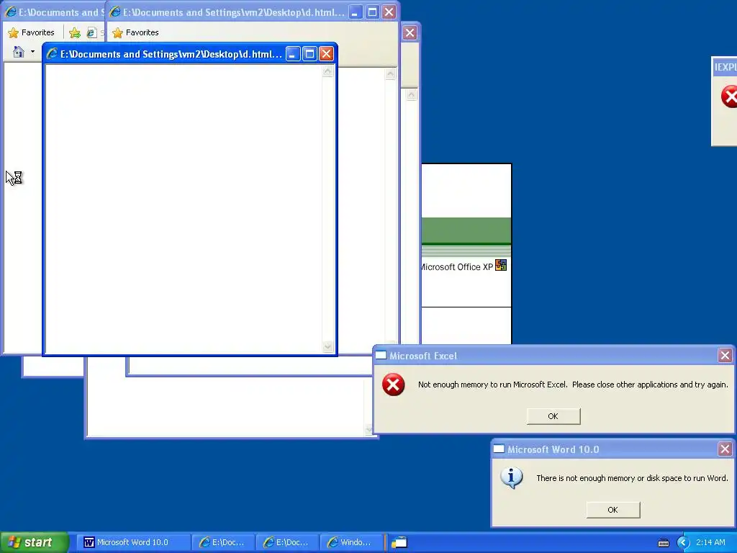737x553 pixels.
Task: Click the Microsoft Office XP puzzle logo icon
Action: click(x=501, y=265)
